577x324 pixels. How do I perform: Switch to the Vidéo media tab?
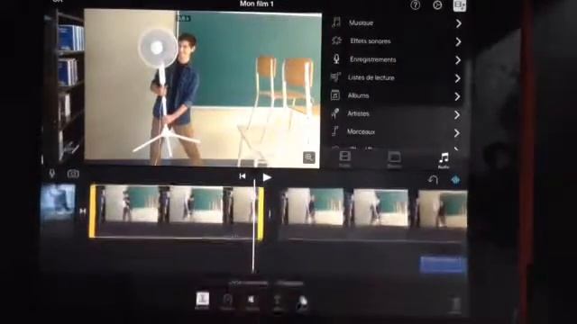[344, 159]
